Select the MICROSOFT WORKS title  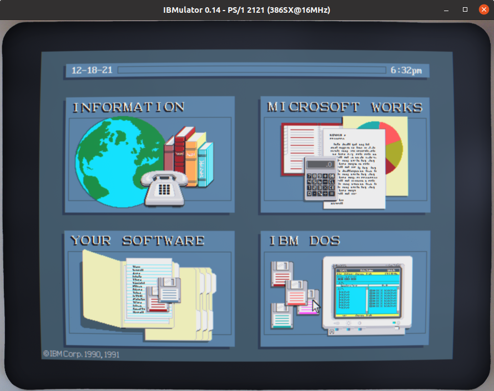coord(345,107)
